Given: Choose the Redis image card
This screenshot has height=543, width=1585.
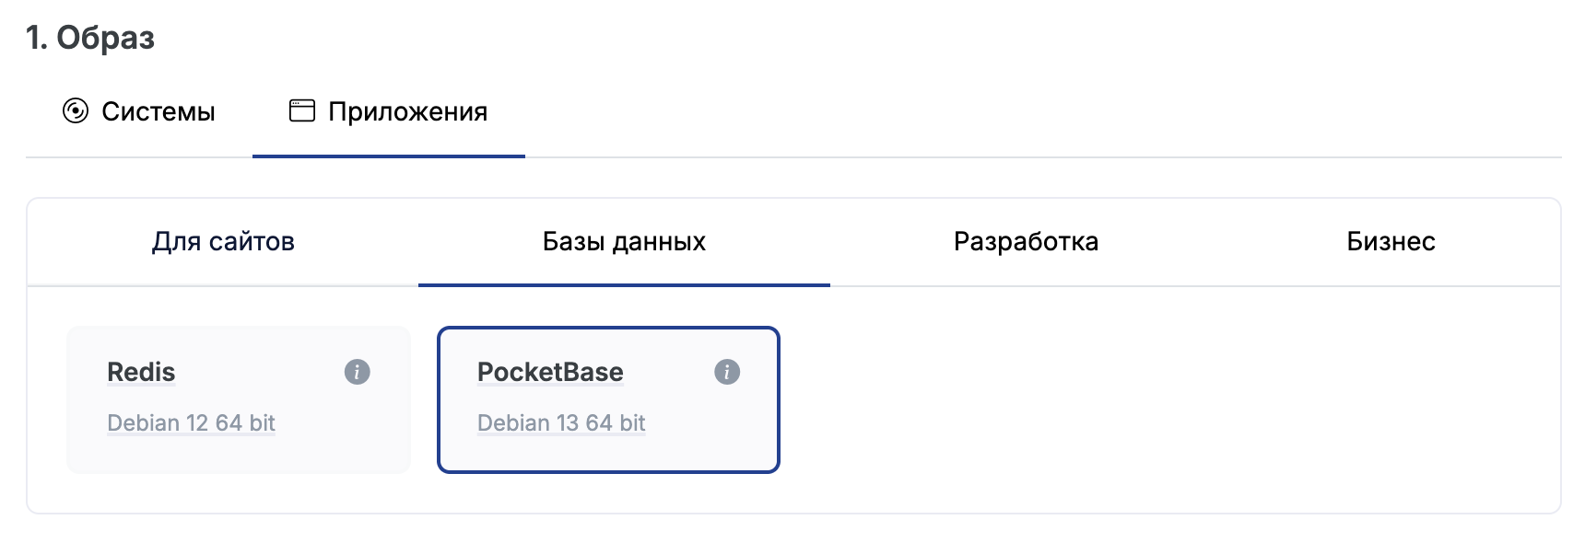Looking at the screenshot, I should (x=238, y=400).
